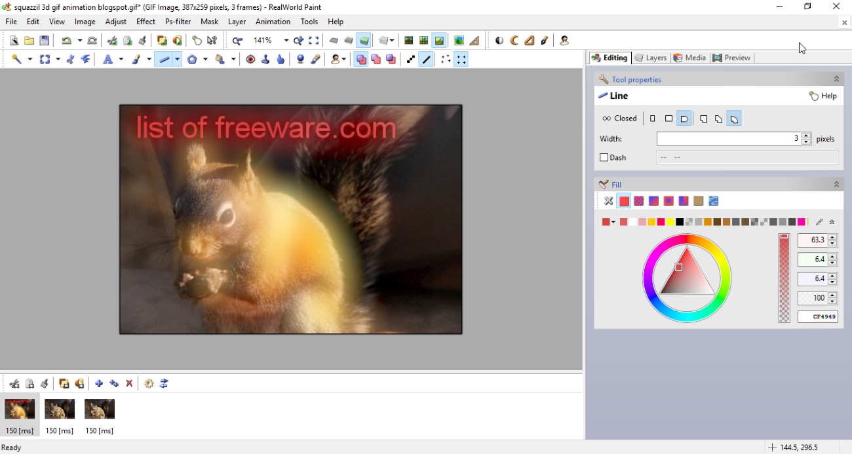The image size is (852, 454).
Task: Open Help for the Line tool
Action: pos(823,96)
